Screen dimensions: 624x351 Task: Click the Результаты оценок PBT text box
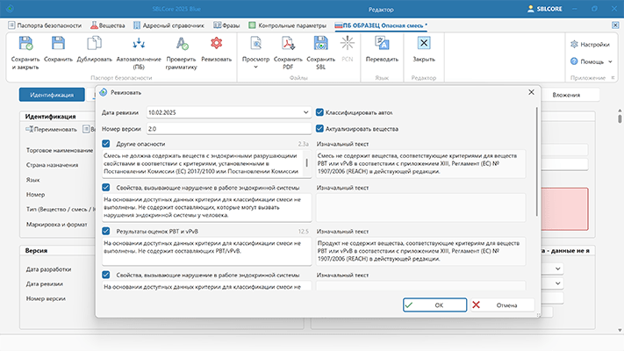point(206,251)
